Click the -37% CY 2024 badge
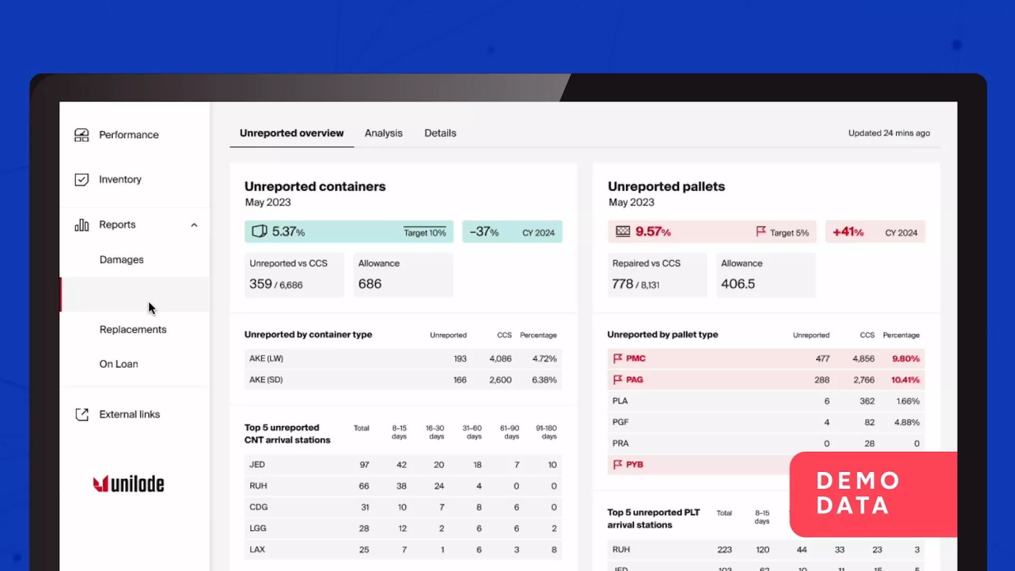Image resolution: width=1015 pixels, height=571 pixels. [512, 232]
